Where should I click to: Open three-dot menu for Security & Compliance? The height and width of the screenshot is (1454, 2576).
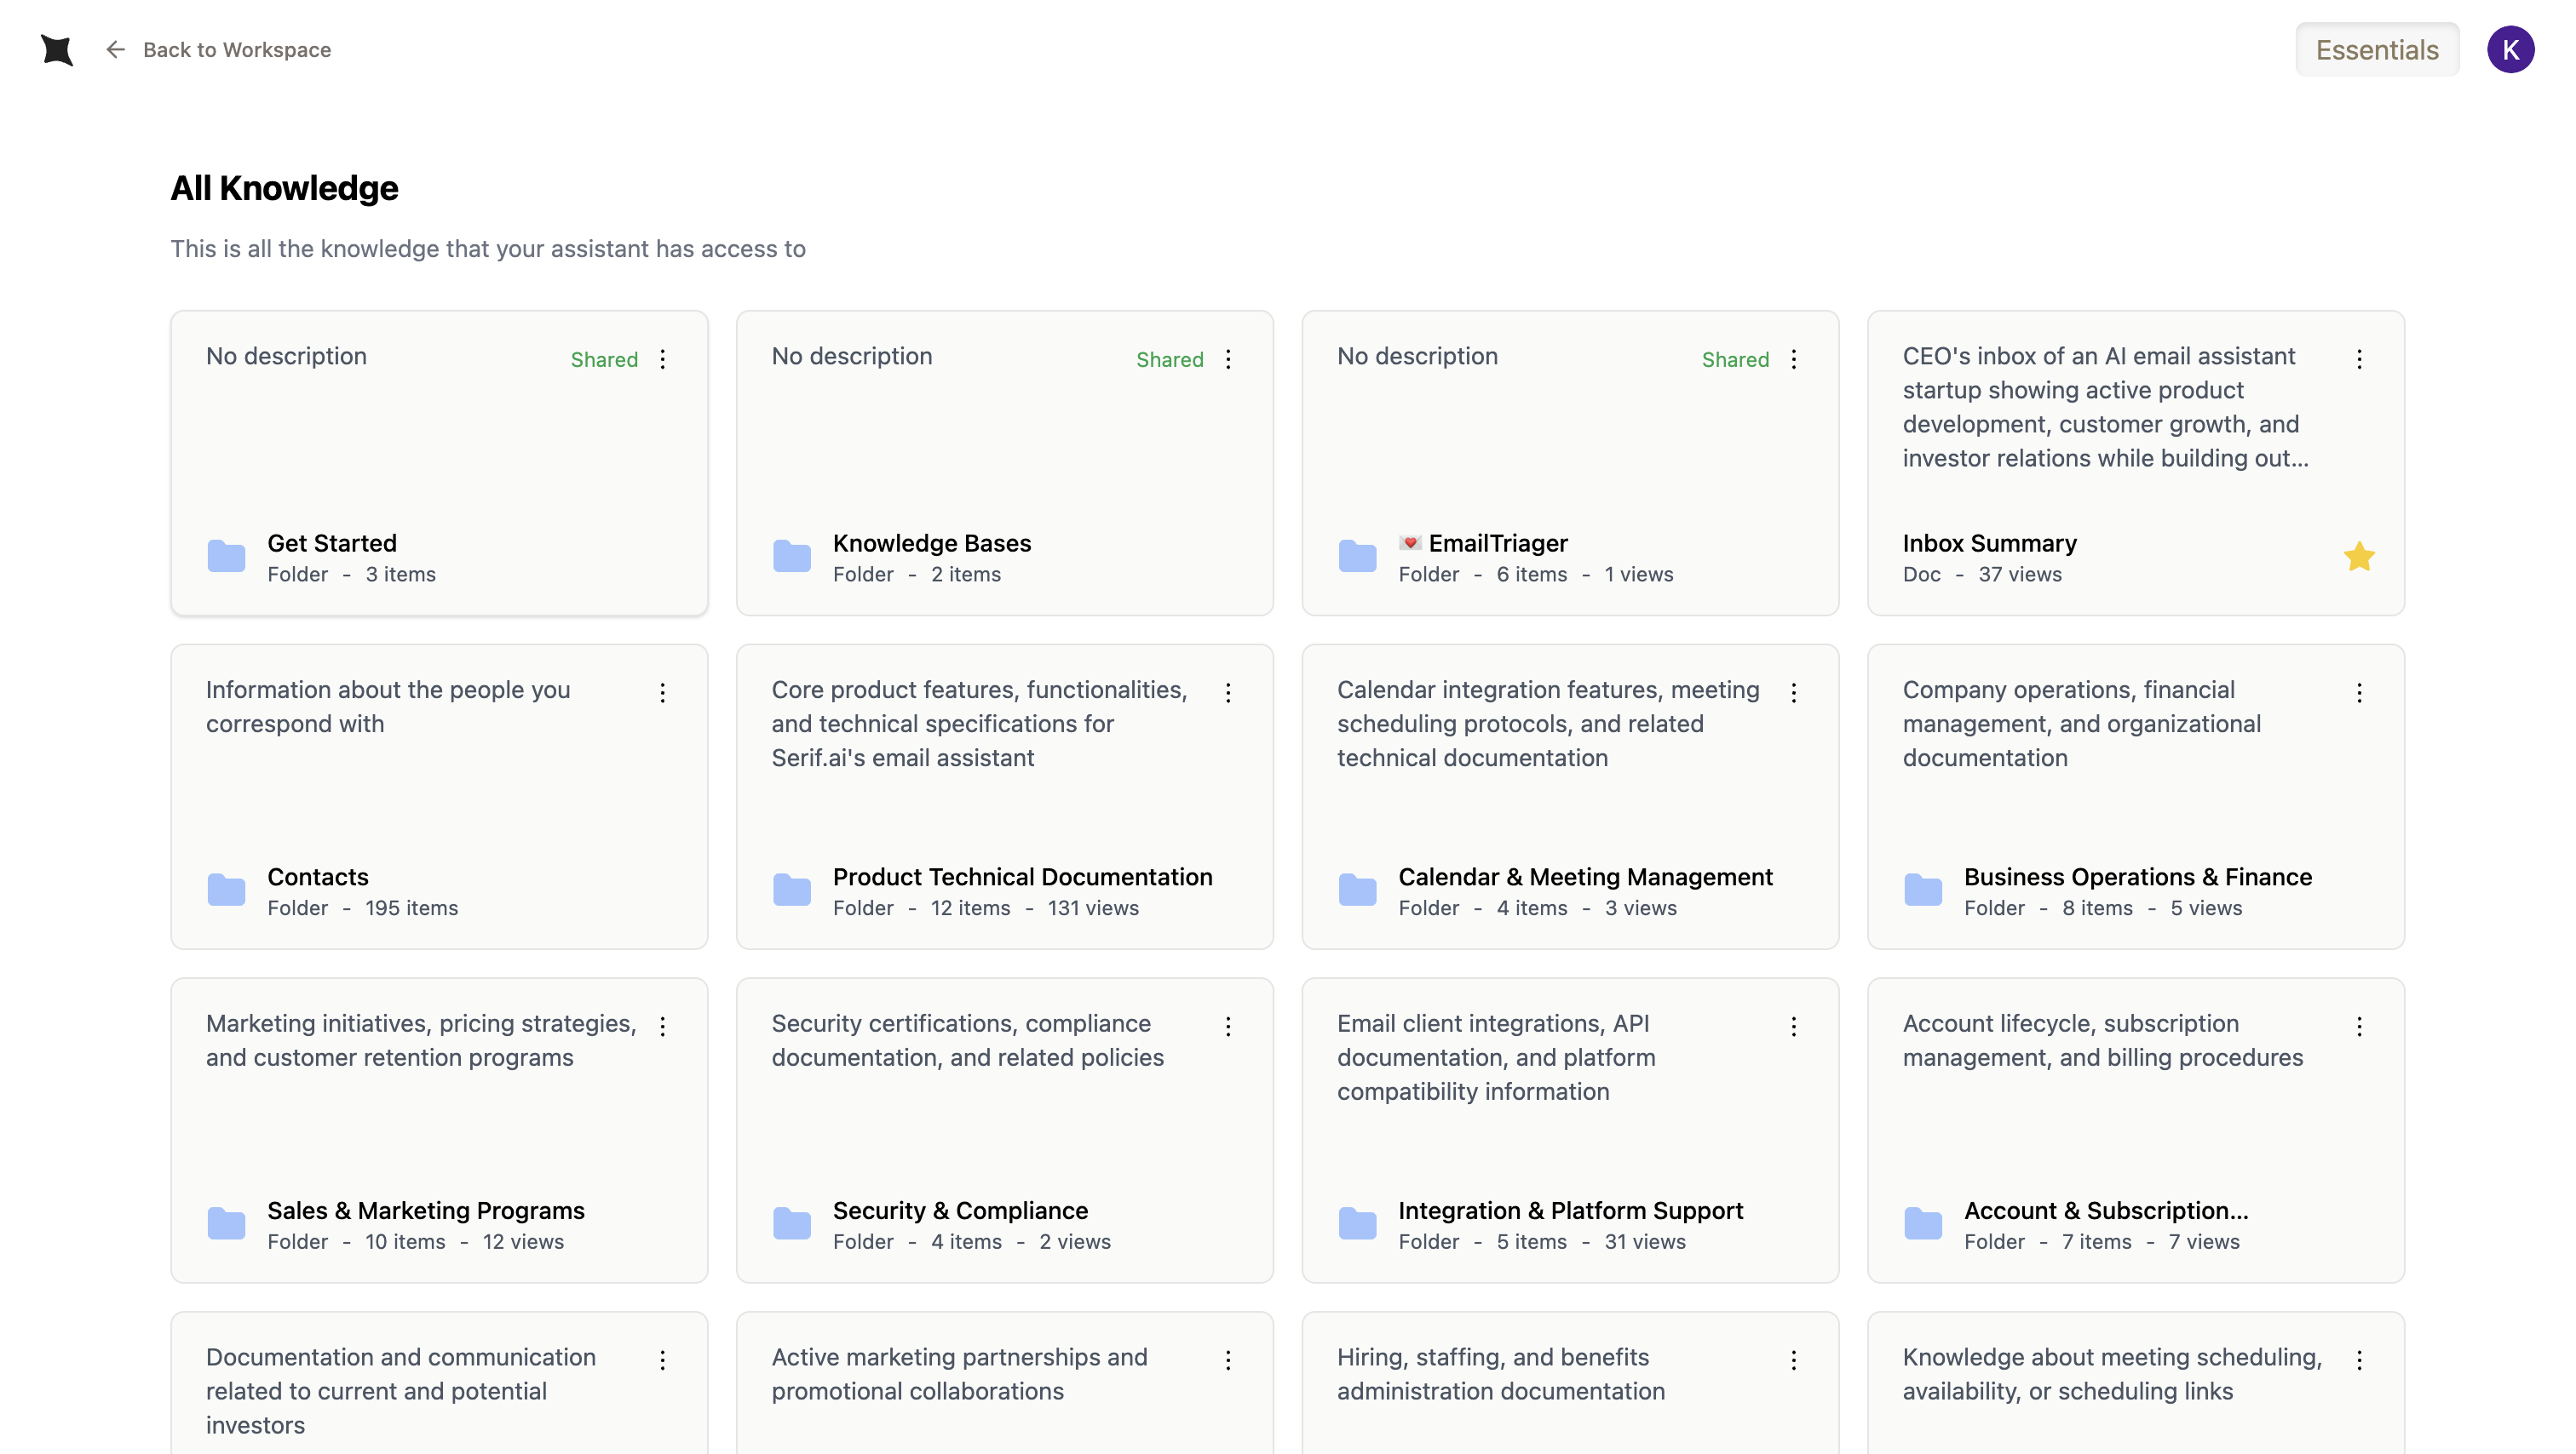click(x=1228, y=1028)
